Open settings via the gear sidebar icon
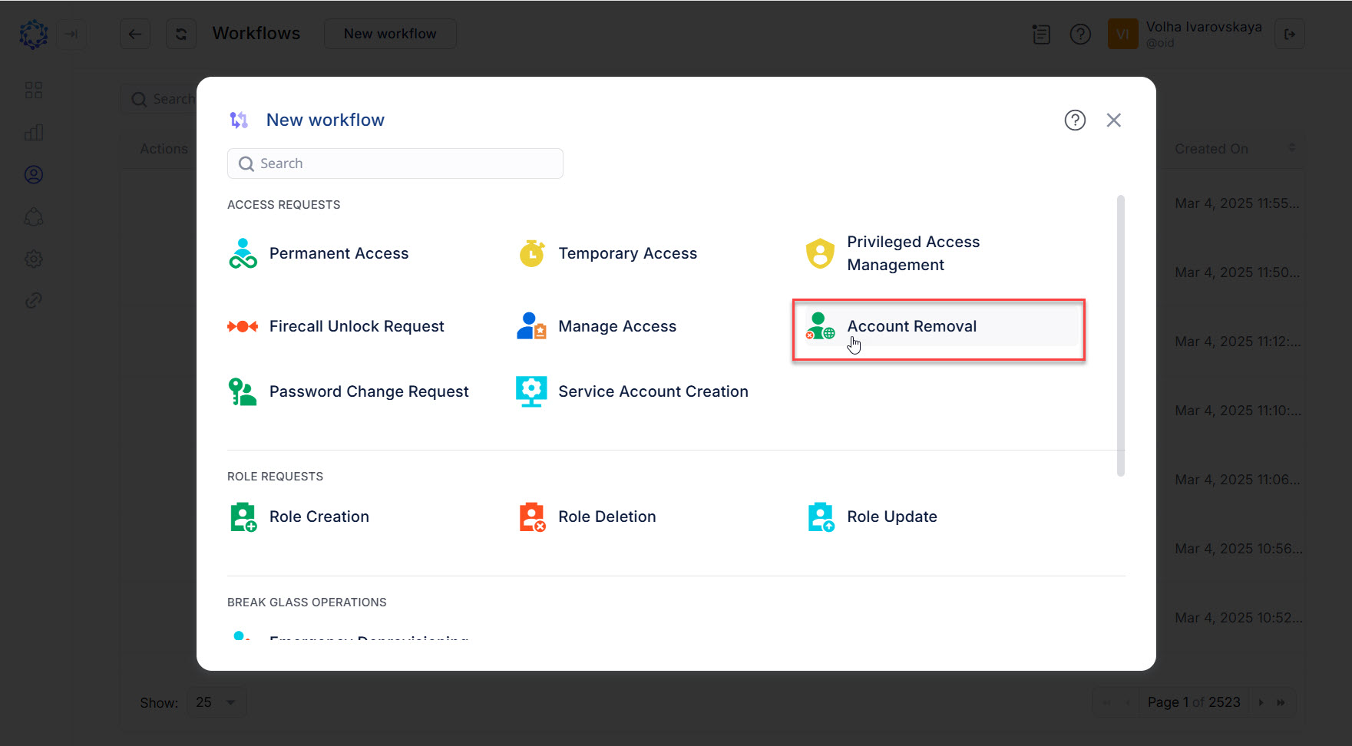 point(34,259)
